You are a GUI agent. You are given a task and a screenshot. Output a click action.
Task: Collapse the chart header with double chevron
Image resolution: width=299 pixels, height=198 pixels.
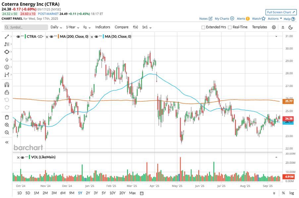coord(283,27)
